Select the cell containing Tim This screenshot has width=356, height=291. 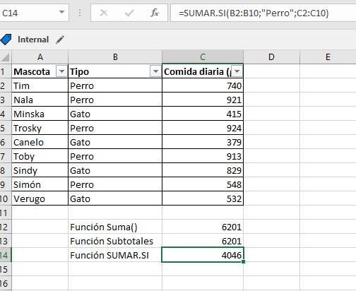tap(40, 85)
